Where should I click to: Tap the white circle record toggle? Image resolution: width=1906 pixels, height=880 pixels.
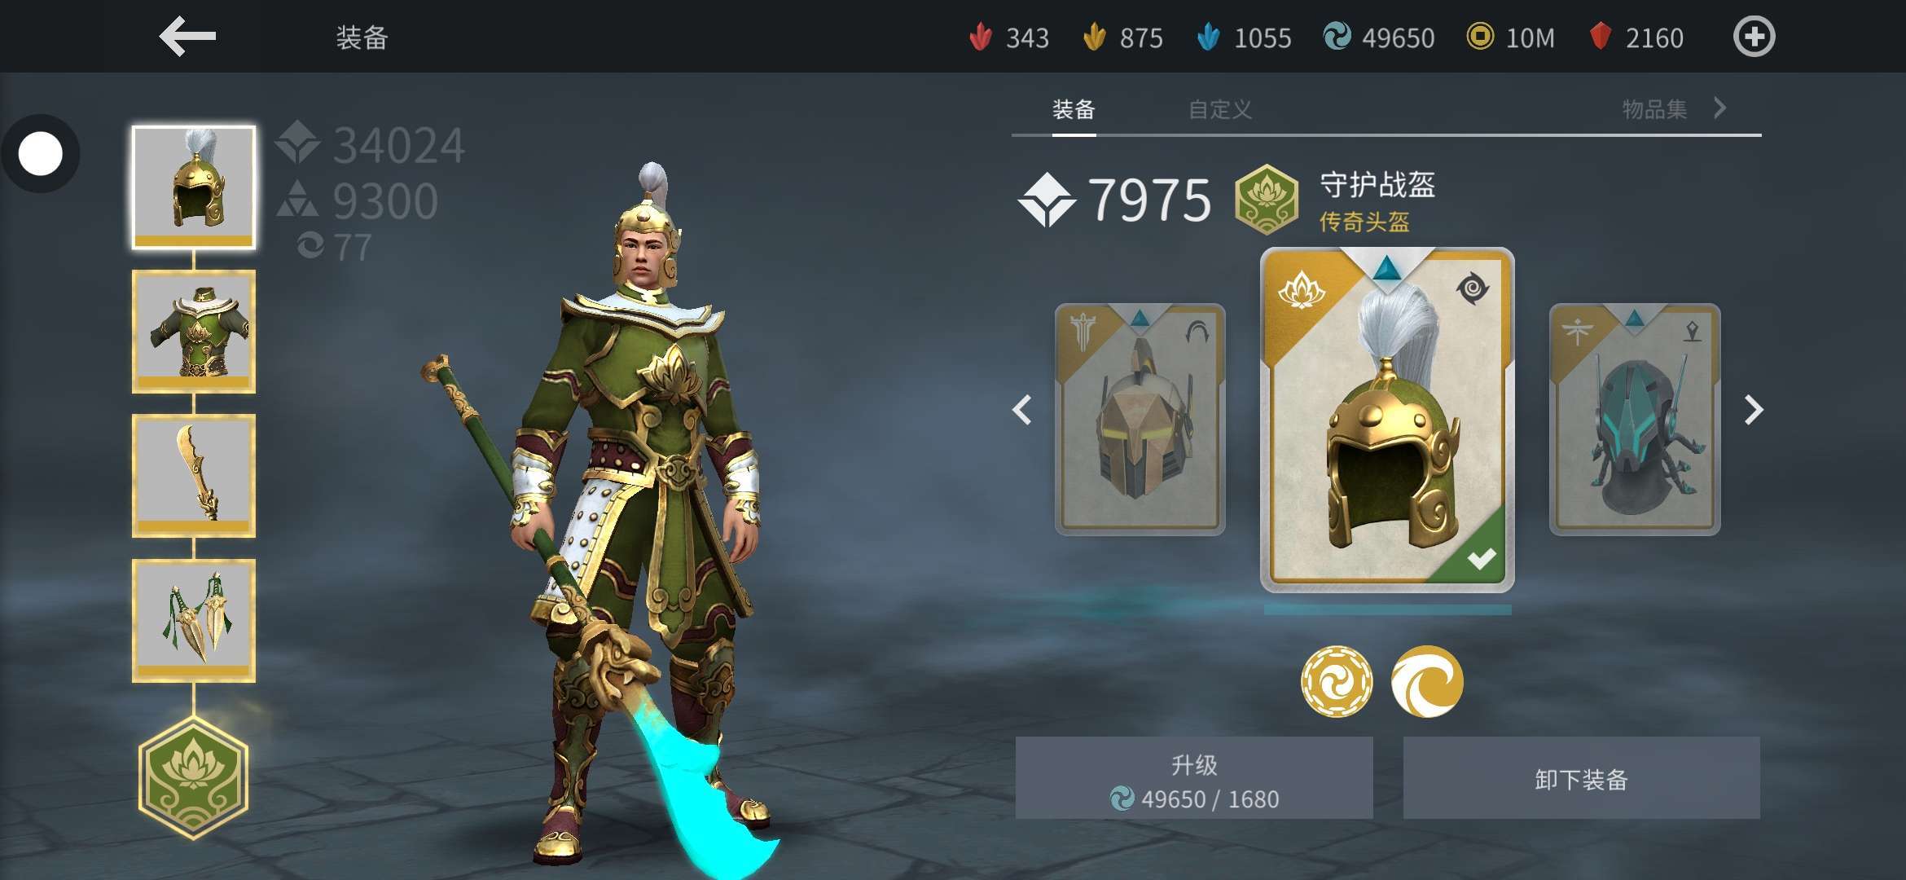pos(40,153)
